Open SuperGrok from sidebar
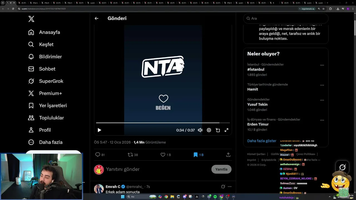356x200 pixels. (x=46, y=81)
